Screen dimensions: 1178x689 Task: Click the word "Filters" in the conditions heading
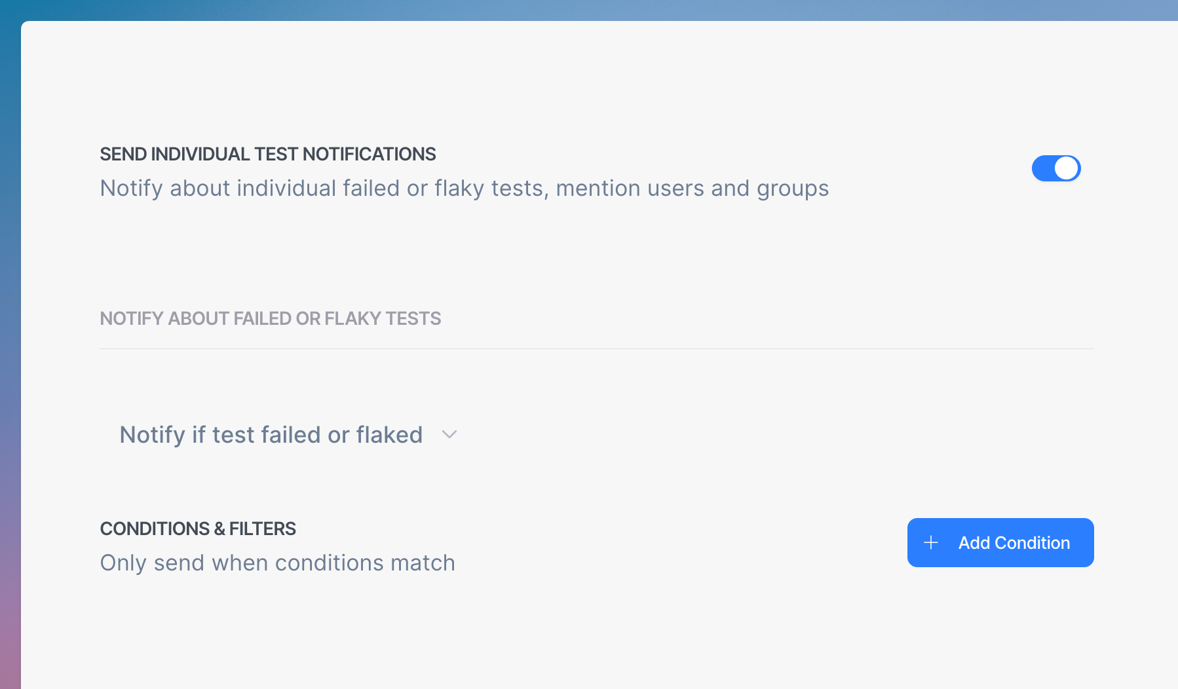(x=262, y=529)
